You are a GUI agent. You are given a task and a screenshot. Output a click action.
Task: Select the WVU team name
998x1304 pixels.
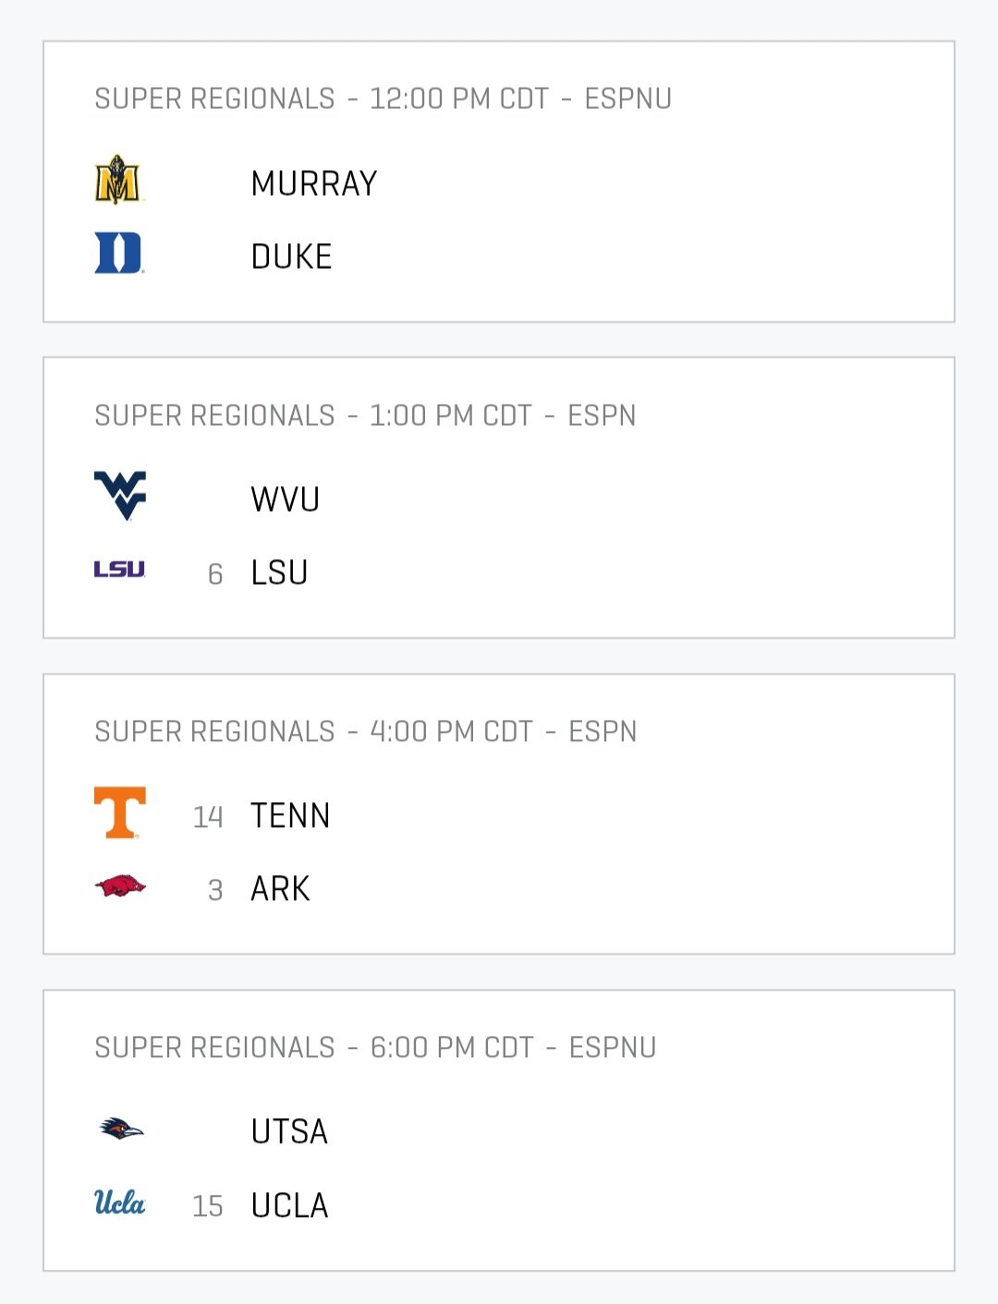(286, 500)
